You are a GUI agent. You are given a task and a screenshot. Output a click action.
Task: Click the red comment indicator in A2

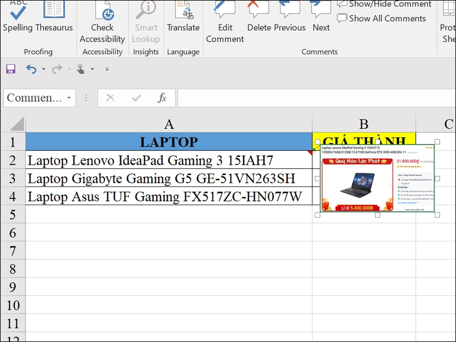(310, 152)
